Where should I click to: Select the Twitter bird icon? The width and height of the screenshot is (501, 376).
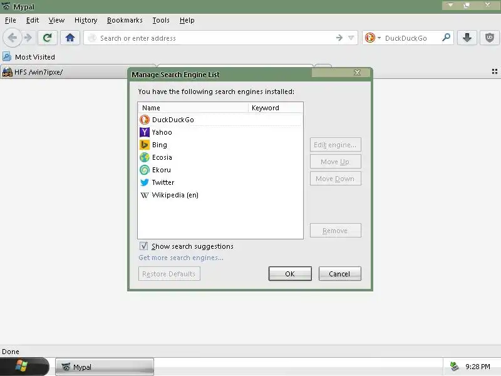145,182
